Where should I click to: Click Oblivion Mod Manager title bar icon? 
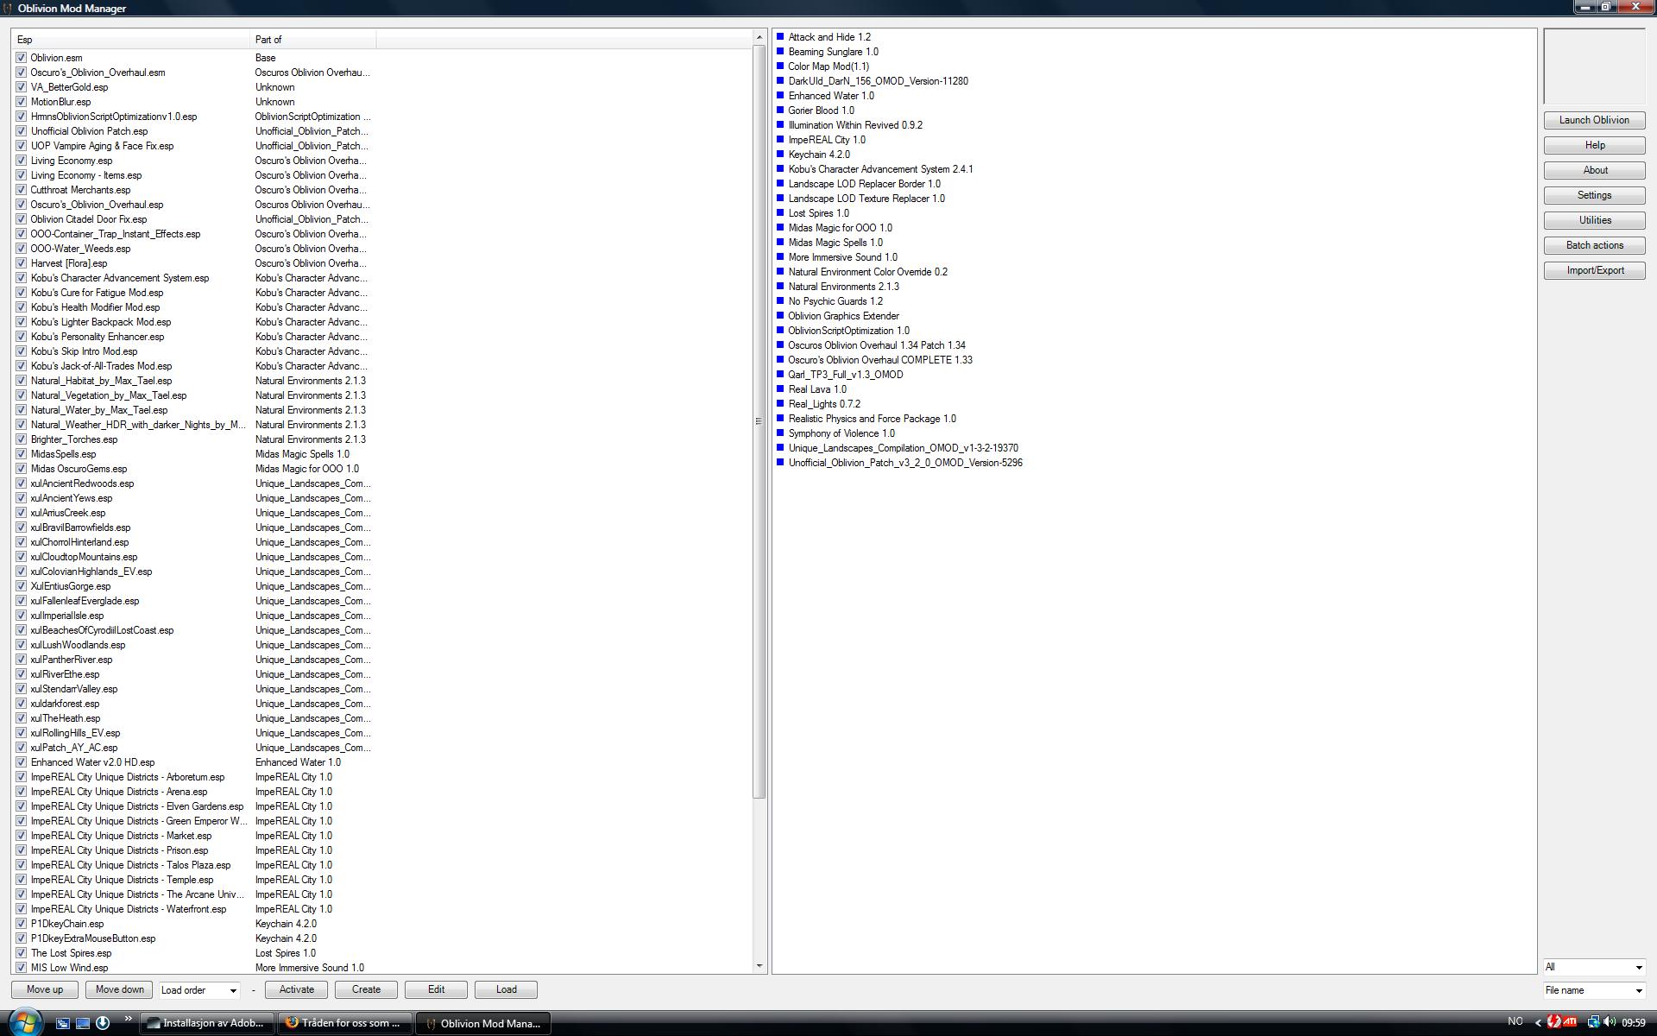(8, 8)
